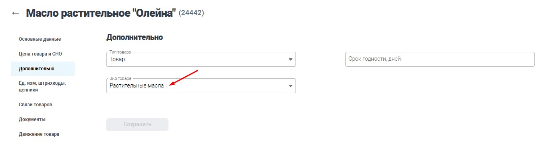Expand Вид товара dropdown arrow

(x=290, y=86)
